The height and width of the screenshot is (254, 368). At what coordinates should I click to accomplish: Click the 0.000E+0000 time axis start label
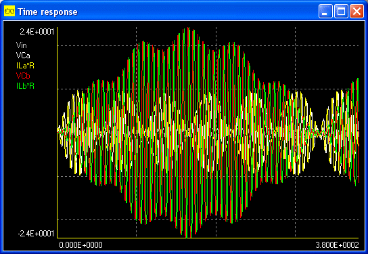pyautogui.click(x=80, y=245)
